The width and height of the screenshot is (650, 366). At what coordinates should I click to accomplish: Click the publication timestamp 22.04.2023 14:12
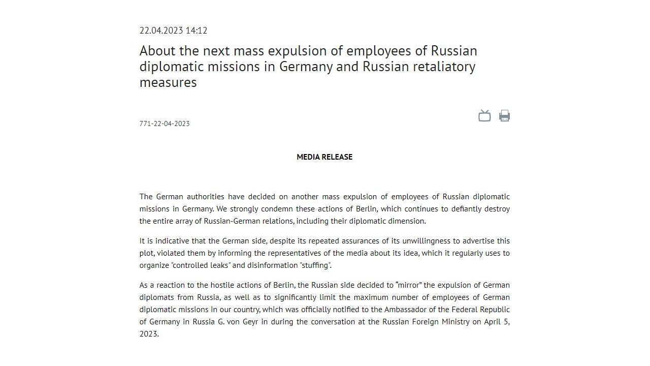coord(173,30)
